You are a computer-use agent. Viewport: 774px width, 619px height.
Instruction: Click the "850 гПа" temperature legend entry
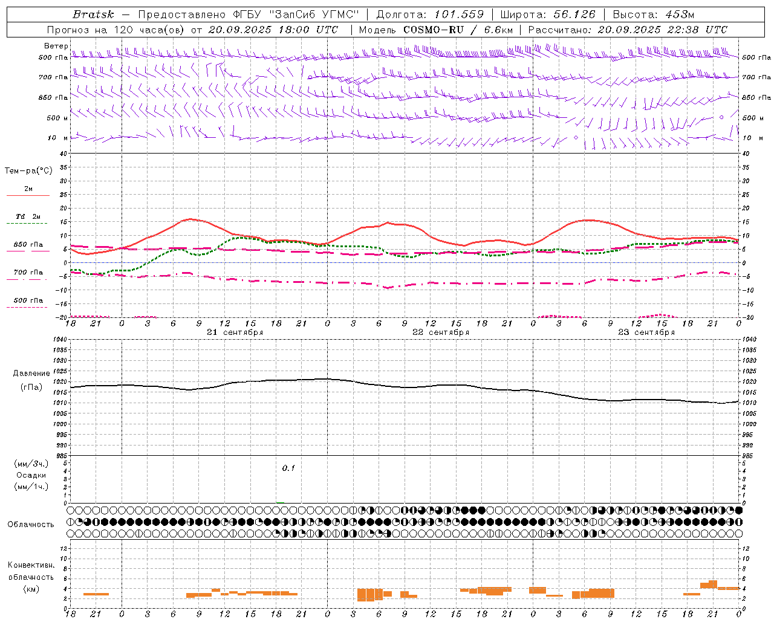pyautogui.click(x=28, y=245)
